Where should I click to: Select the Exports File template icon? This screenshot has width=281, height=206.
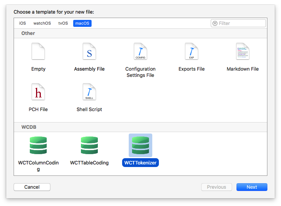(191, 51)
